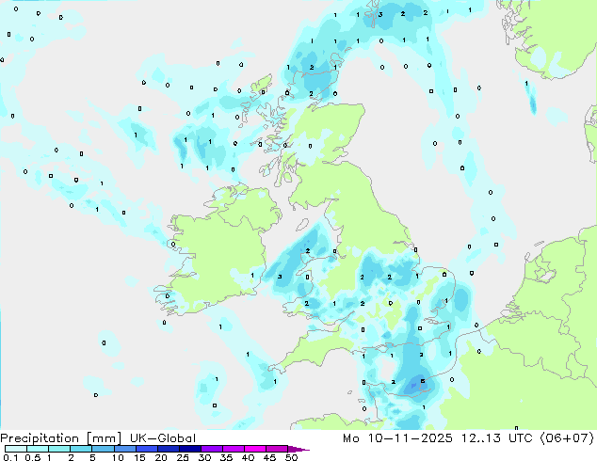Image resolution: width=597 pixels, height=461 pixels.
Task: Click the "3" value in the Irish Sea
Action: [x=280, y=277]
